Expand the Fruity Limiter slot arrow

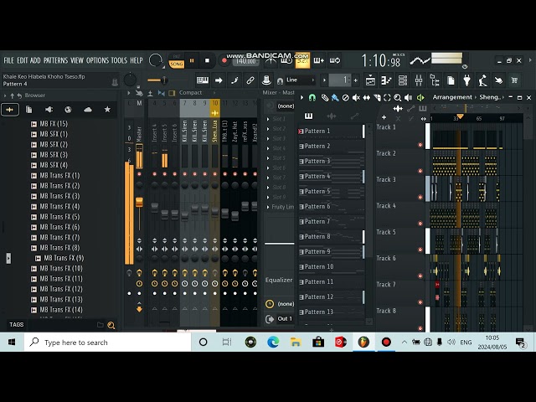[x=268, y=207]
